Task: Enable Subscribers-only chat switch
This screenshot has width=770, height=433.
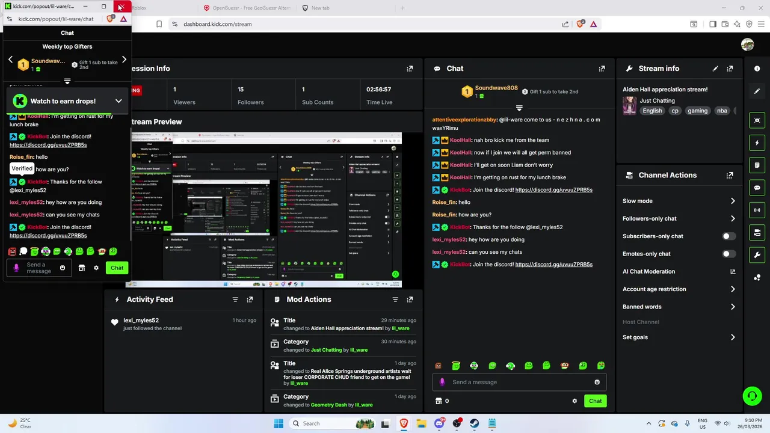Action: (728, 236)
